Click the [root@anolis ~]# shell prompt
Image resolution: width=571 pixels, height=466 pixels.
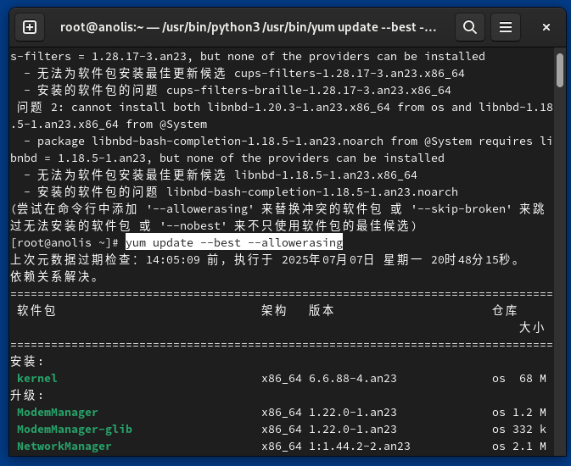coord(65,243)
